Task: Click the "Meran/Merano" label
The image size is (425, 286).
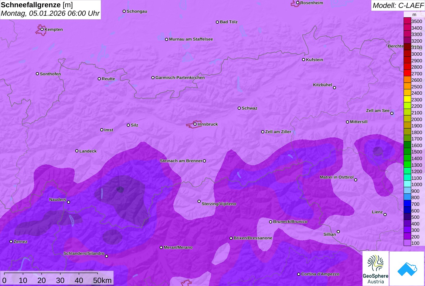Action: [x=178, y=247]
